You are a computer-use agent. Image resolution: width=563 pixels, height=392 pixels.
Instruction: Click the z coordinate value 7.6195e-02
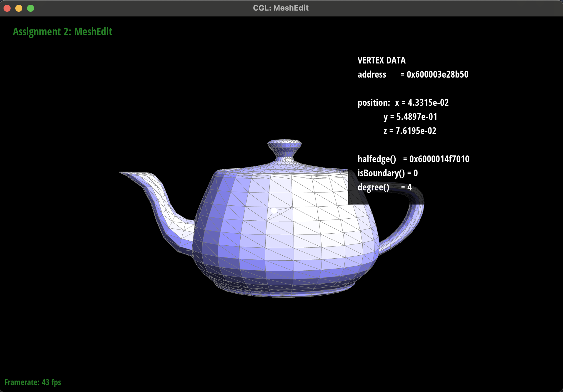pyautogui.click(x=416, y=131)
